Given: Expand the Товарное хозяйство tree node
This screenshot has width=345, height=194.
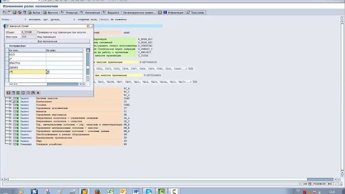Looking at the screenshot, I should click(10, 144).
